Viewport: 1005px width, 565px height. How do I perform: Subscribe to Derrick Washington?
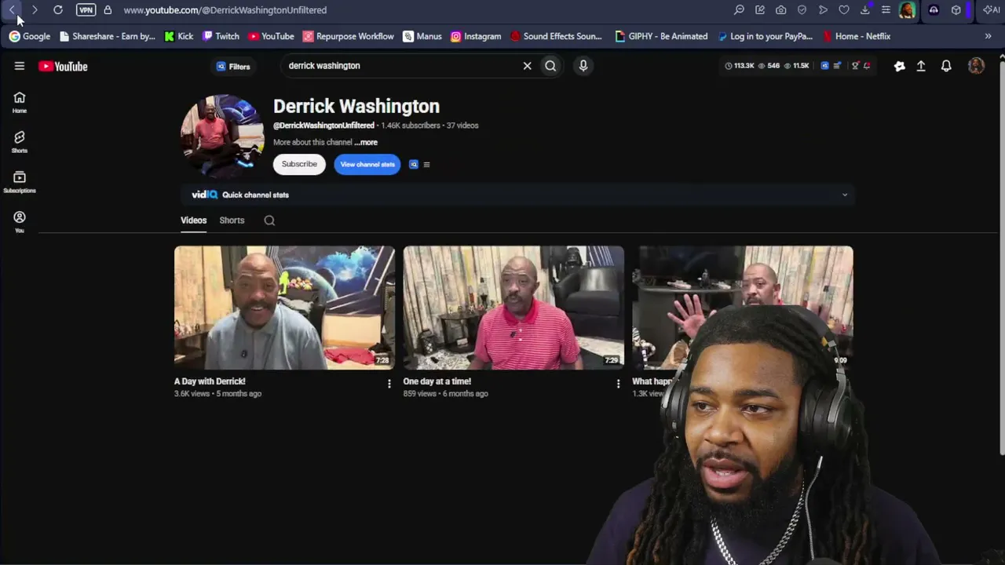click(x=299, y=164)
